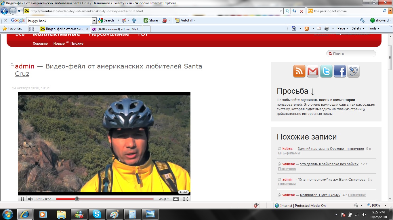Click the Twitter bird icon
The width and height of the screenshot is (393, 220).
point(326,71)
